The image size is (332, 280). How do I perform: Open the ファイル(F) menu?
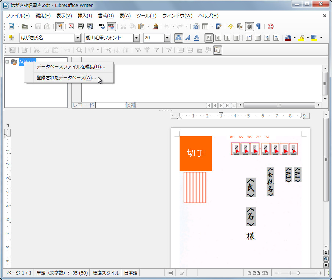18,16
